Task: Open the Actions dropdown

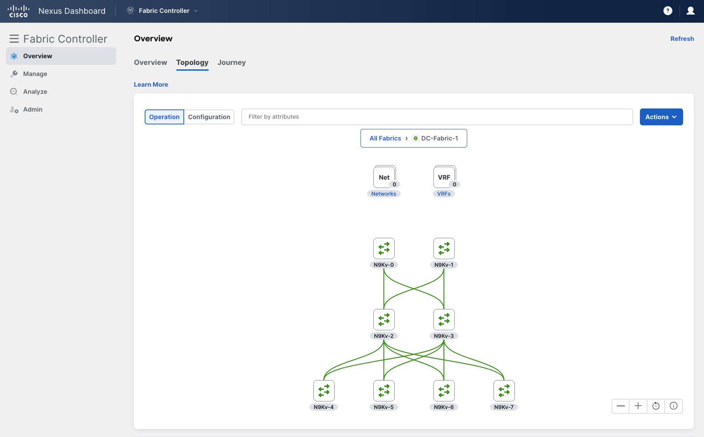Action: pos(661,117)
